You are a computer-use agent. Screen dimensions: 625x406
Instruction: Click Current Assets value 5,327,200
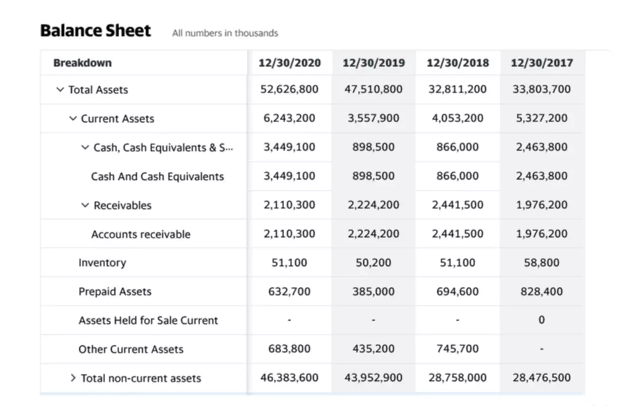(542, 118)
